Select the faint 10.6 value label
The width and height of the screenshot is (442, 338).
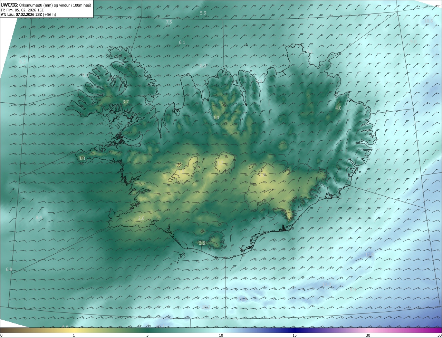point(429,21)
